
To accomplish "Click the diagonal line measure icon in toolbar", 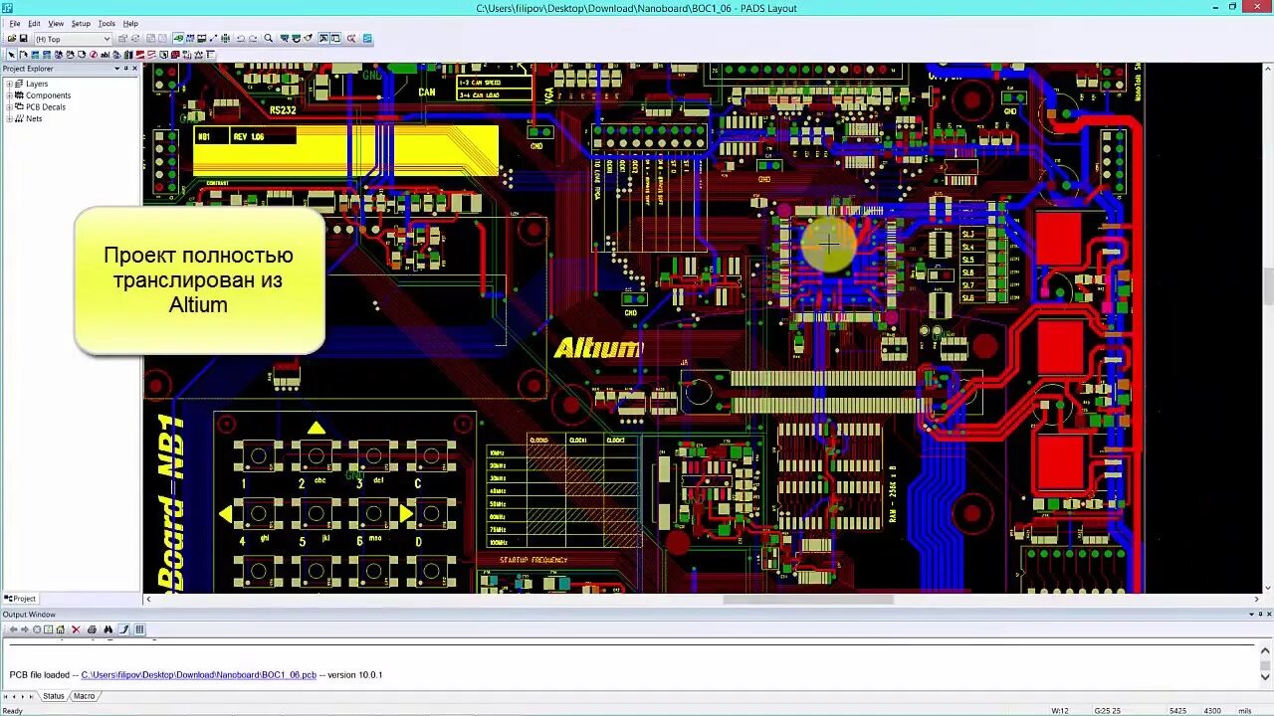I will coord(213,39).
